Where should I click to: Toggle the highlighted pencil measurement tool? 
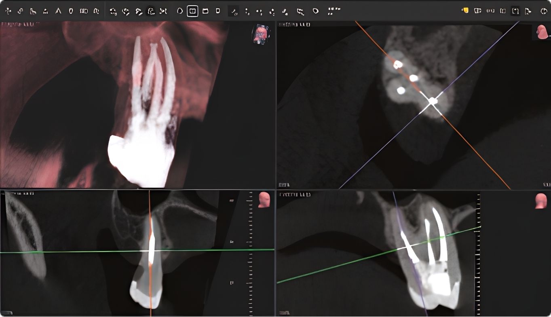pos(234,11)
